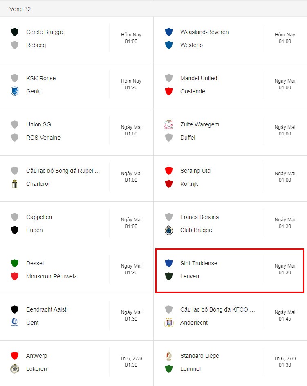This screenshot has width=307, height=386.
Task: Click the Standard Liège crest icon
Action: click(x=169, y=356)
